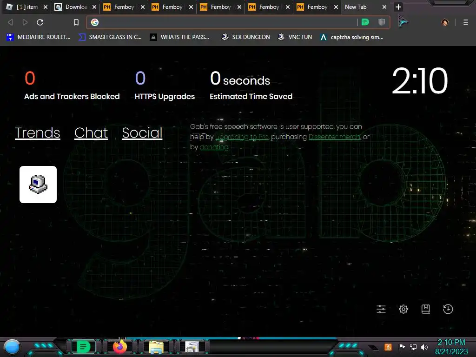Open File Explorer from the taskbar
This screenshot has height=357, width=476.
tap(156, 347)
